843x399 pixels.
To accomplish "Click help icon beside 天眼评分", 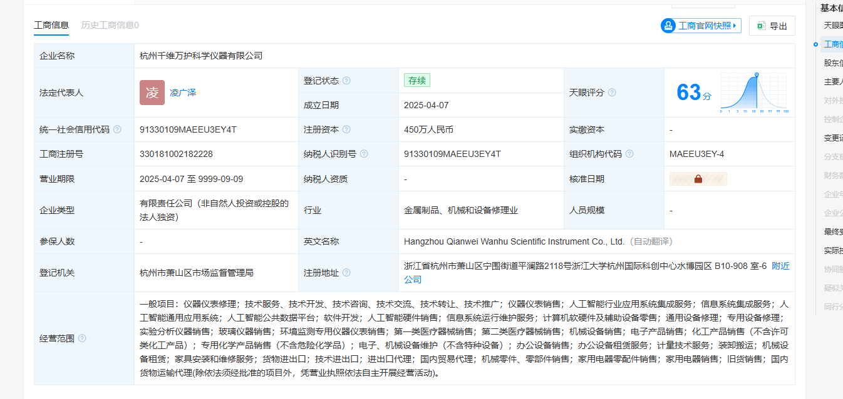I will [612, 93].
